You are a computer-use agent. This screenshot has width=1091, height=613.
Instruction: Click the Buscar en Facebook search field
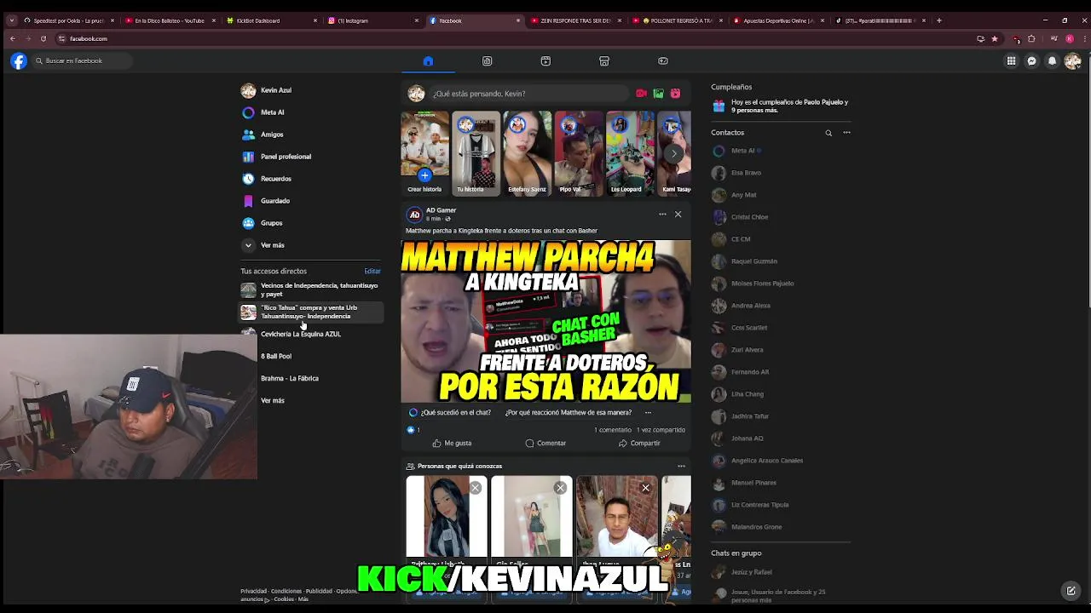pos(83,60)
